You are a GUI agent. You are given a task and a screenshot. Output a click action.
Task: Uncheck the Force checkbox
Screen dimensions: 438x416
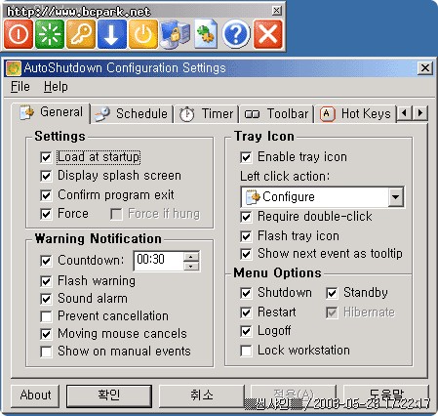point(46,214)
